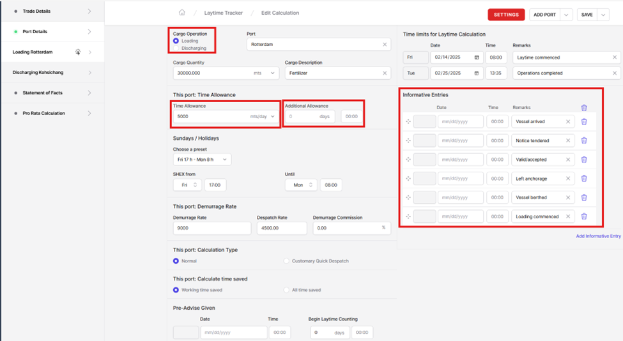Expand Port Details chevron
The height and width of the screenshot is (341, 623).
point(89,31)
